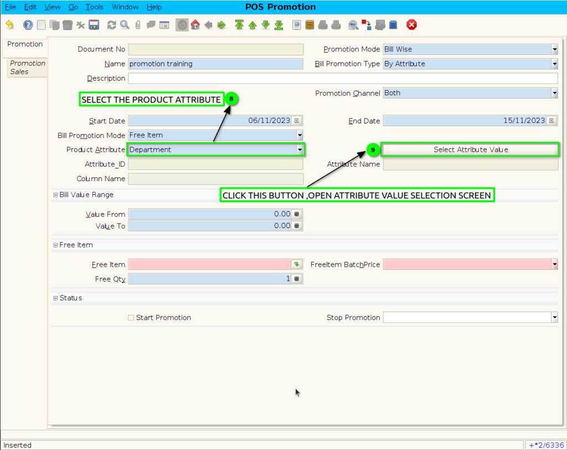
Task: Open the Help menu
Action: pos(154,7)
